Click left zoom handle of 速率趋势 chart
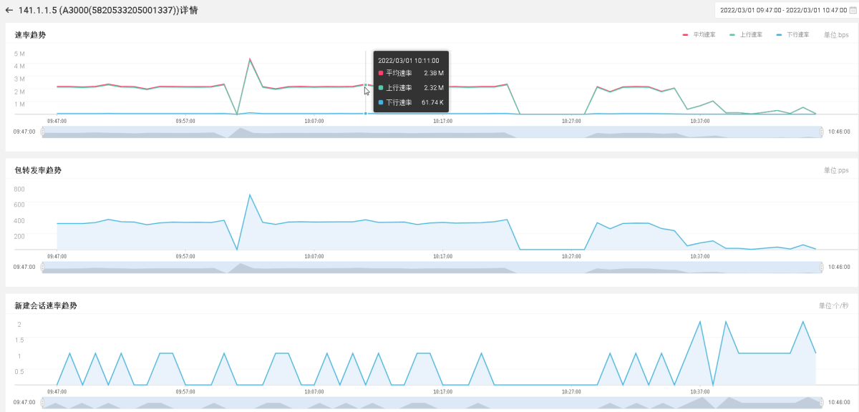The width and height of the screenshot is (859, 412). pyautogui.click(x=42, y=132)
